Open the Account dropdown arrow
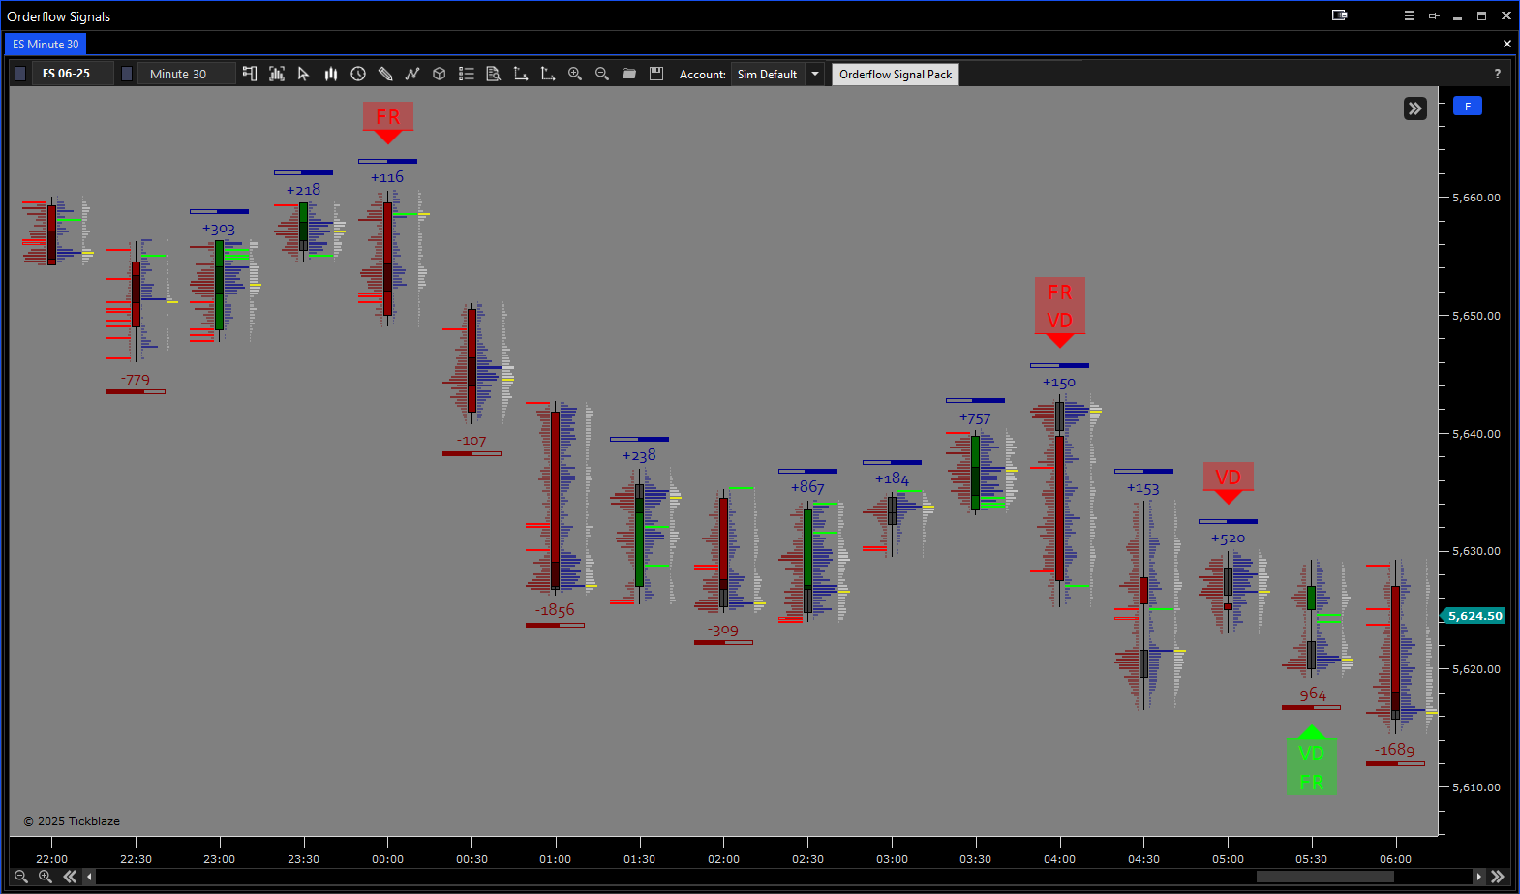1520x894 pixels. coord(815,74)
